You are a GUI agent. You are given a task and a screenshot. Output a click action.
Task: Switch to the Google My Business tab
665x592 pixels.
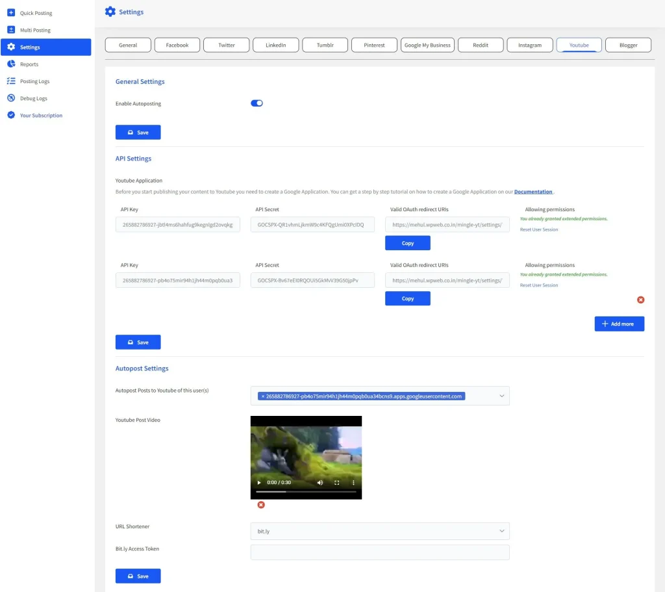[427, 45]
